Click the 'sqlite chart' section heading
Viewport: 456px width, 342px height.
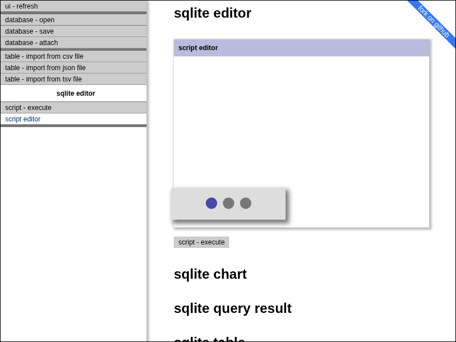[x=210, y=274]
